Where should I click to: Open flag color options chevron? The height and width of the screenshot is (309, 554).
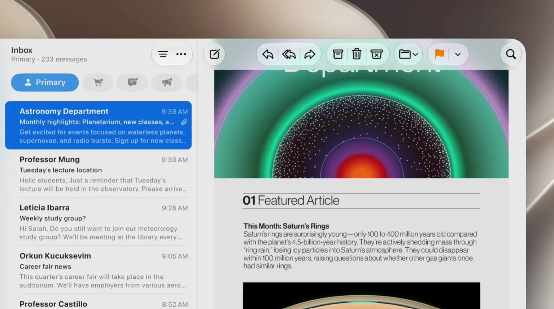(x=458, y=54)
